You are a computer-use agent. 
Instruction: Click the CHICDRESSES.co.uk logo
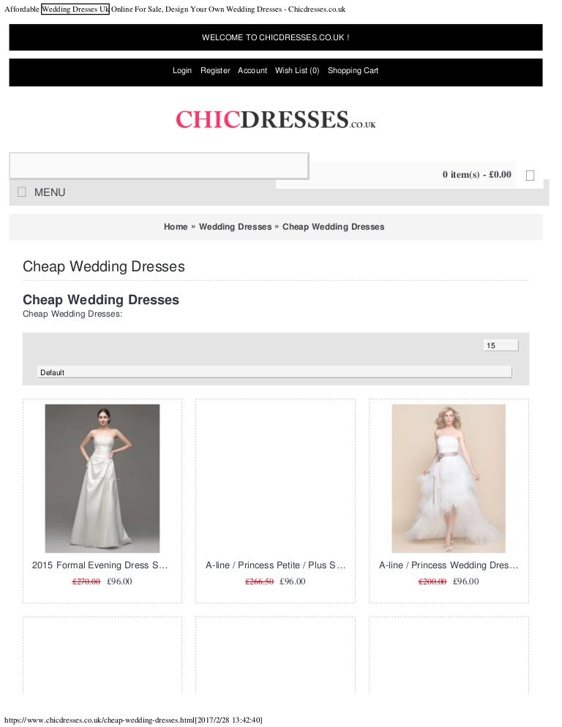click(x=276, y=119)
